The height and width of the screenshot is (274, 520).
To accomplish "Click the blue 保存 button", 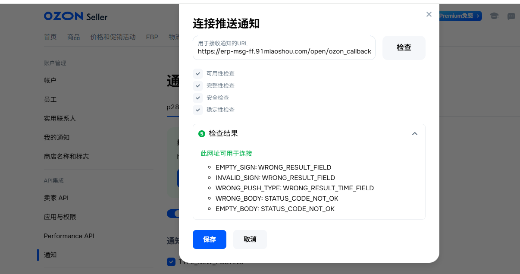I will point(210,239).
